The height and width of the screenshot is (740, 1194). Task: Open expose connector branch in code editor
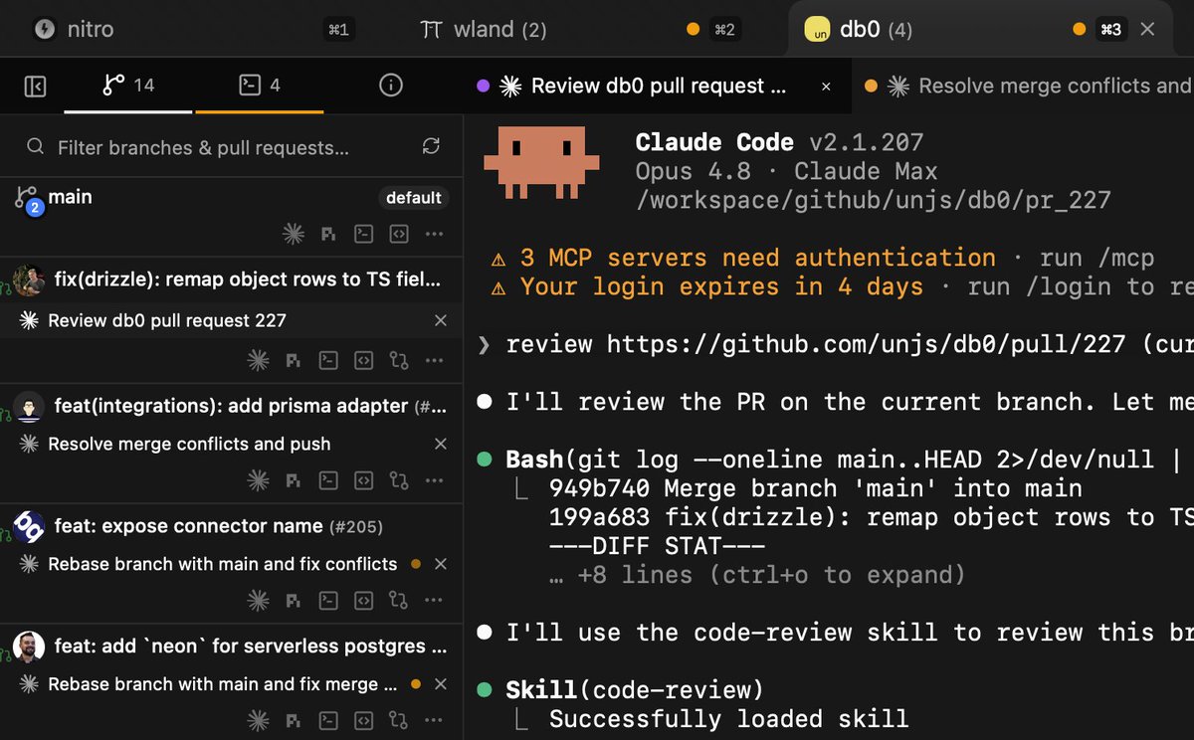click(364, 601)
